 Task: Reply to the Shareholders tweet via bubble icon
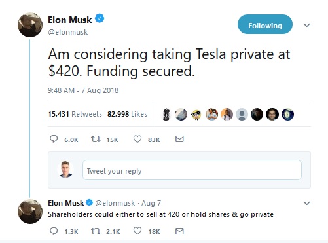tap(54, 231)
